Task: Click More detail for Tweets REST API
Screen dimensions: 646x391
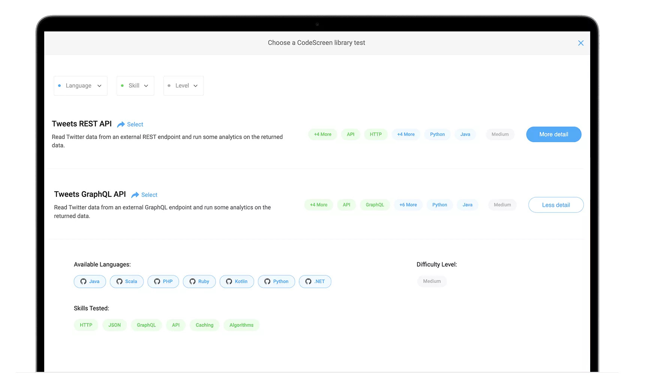Action: click(x=553, y=134)
